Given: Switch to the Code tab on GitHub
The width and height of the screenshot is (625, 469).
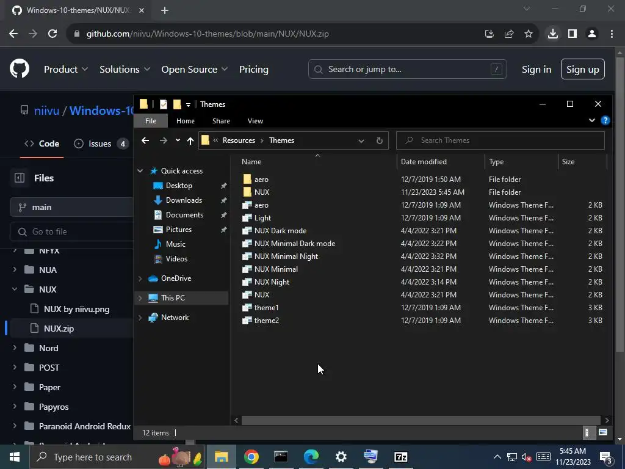Looking at the screenshot, I should tap(42, 144).
